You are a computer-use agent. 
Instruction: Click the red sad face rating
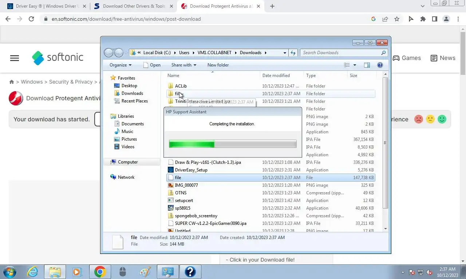point(419,119)
